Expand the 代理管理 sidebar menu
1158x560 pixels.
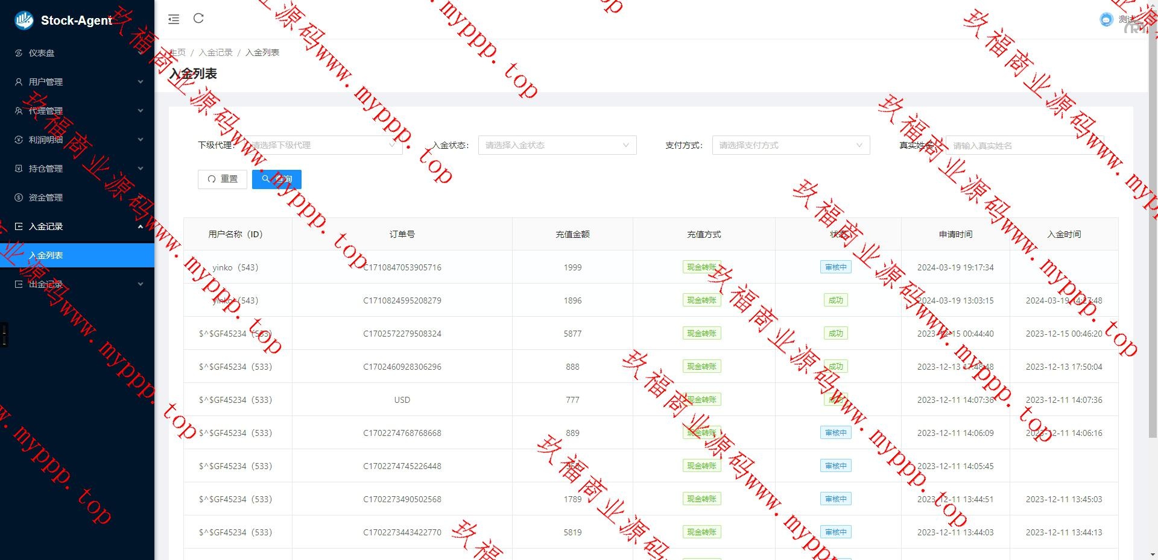click(77, 111)
